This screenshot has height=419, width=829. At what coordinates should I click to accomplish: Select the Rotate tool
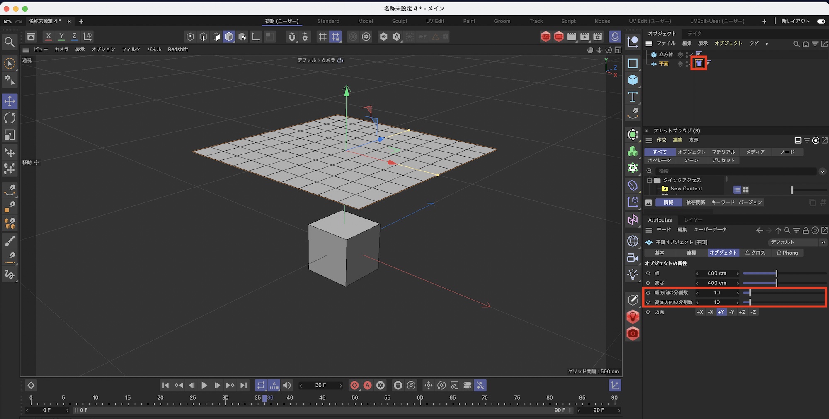(x=10, y=118)
